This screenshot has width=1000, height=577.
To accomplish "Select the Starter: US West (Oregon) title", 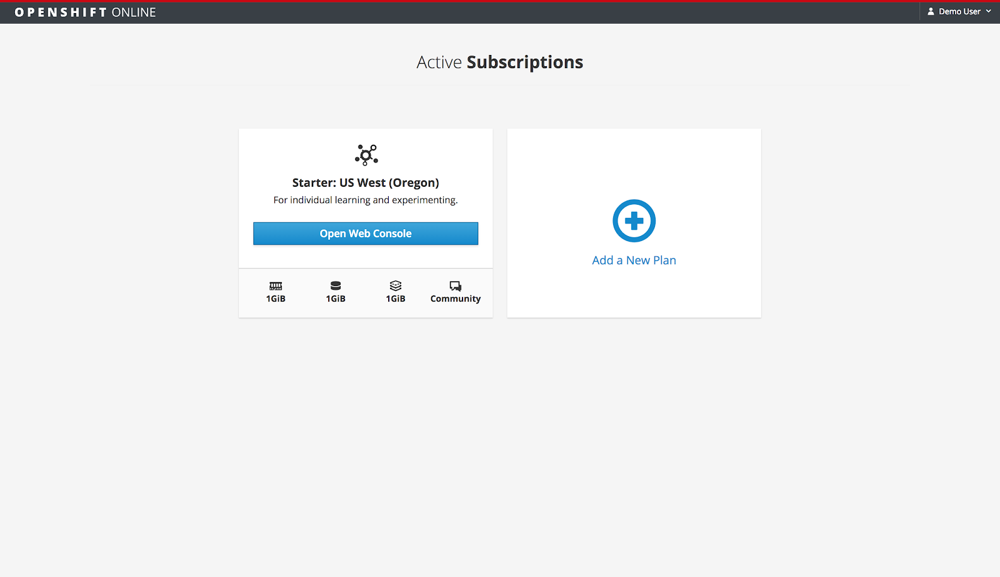I will click(x=366, y=183).
